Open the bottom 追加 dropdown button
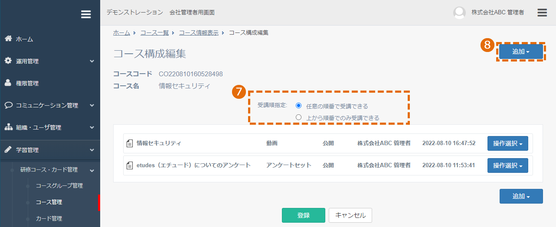Viewport: 556px width, 227px height. [521, 196]
